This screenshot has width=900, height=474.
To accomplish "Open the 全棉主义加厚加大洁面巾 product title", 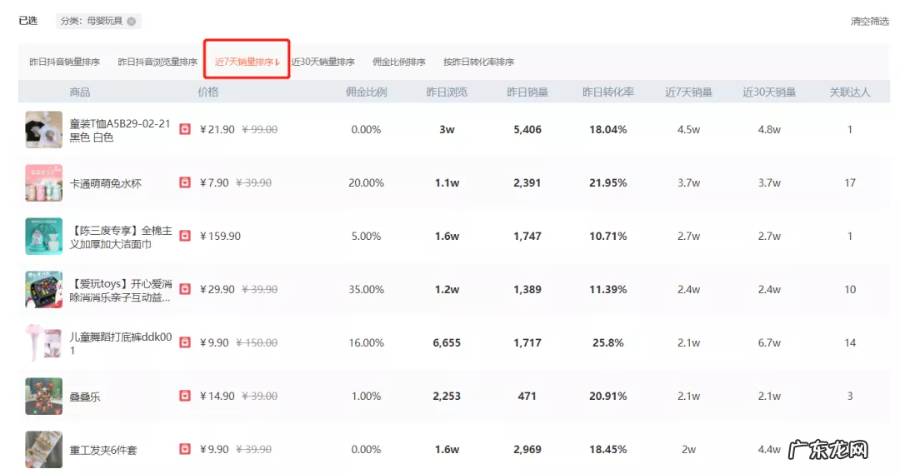I will coord(120,237).
